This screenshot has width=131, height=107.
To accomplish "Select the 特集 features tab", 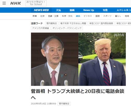I will click(105, 10).
